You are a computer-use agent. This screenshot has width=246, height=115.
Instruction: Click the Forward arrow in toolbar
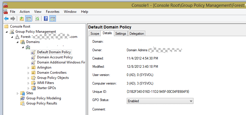tap(13, 19)
